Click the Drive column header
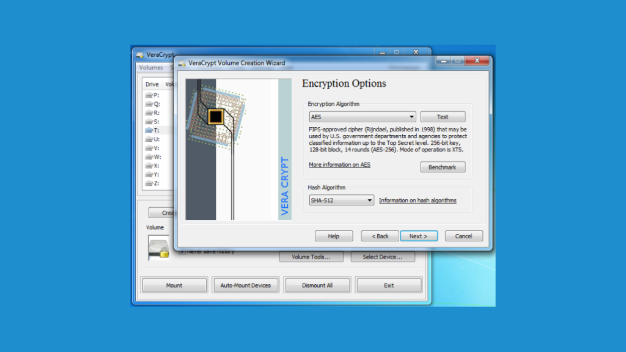 click(x=152, y=84)
